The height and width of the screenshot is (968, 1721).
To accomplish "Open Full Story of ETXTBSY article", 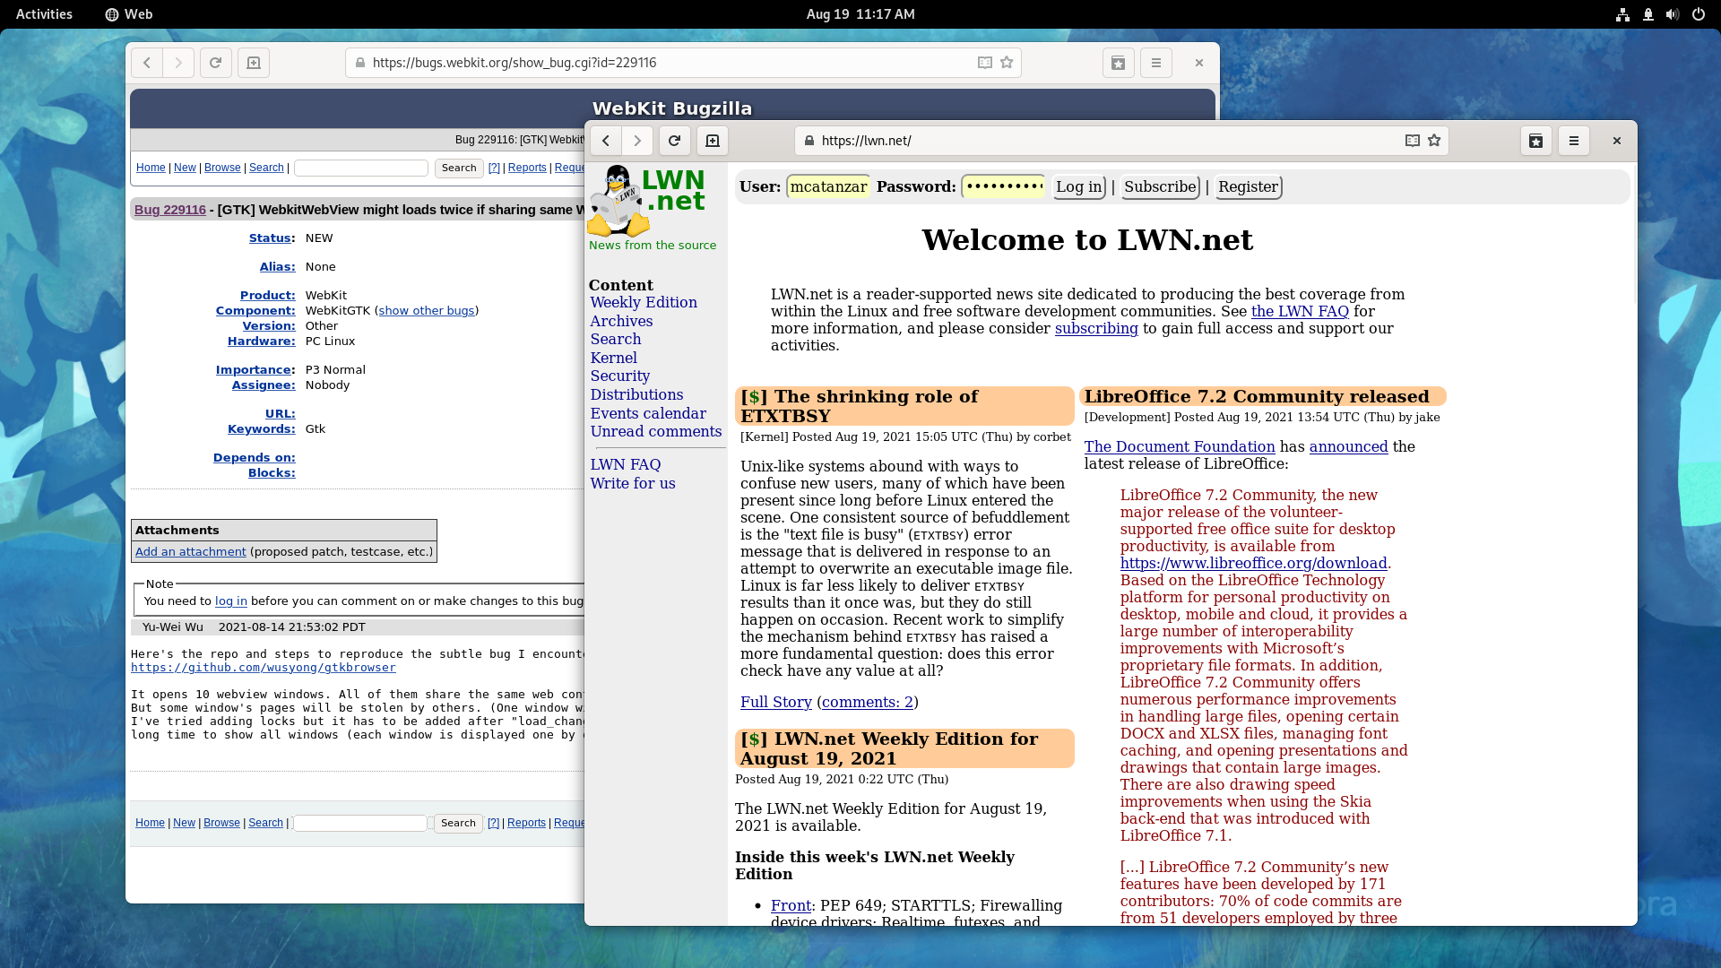I will pyautogui.click(x=776, y=703).
